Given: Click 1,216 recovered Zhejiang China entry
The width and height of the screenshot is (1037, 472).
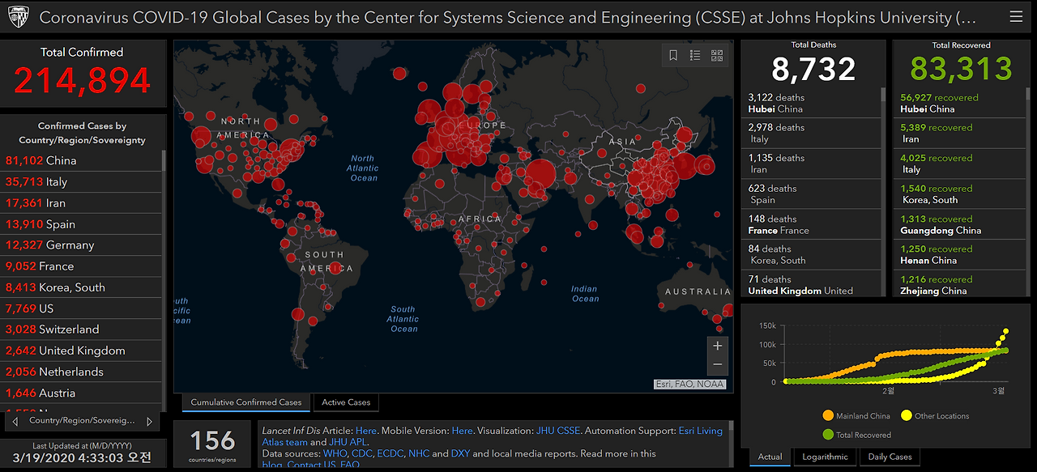Looking at the screenshot, I should pyautogui.click(x=959, y=284).
